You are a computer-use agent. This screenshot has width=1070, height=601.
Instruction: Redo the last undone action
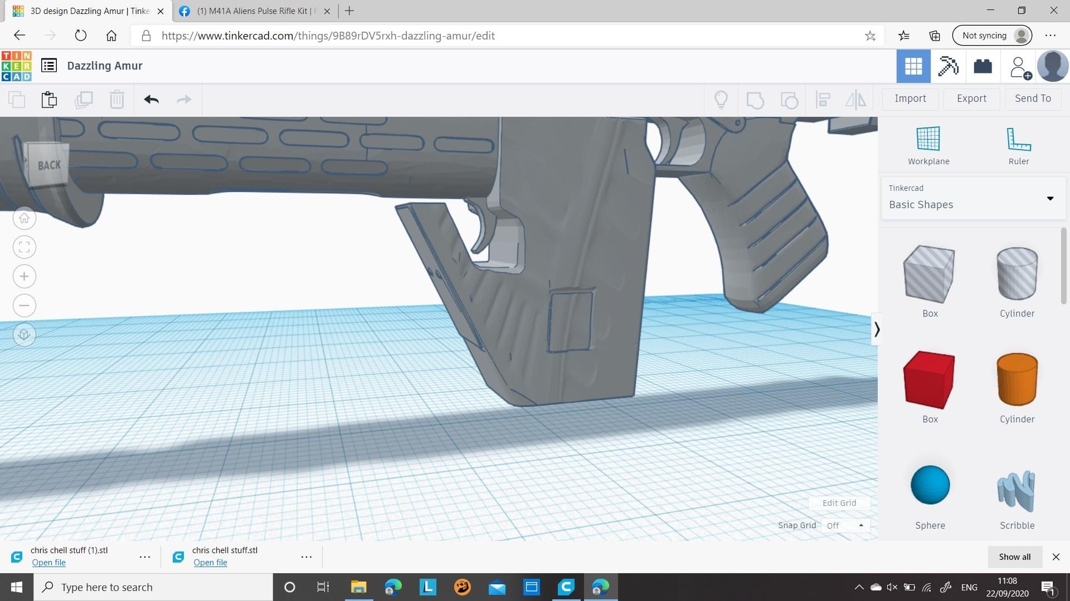click(x=184, y=100)
